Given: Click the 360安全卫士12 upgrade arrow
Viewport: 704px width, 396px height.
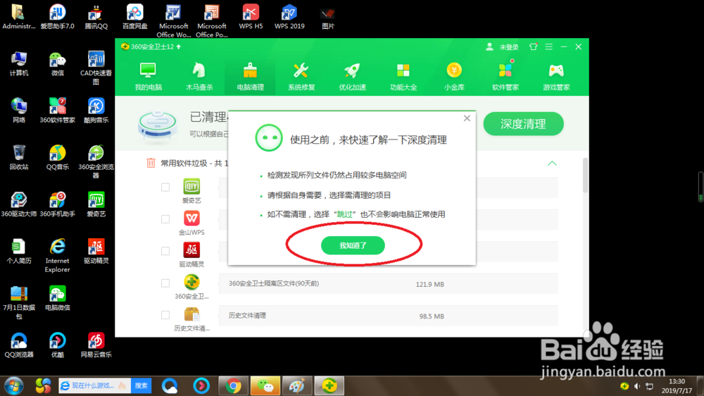Looking at the screenshot, I should coord(179,47).
